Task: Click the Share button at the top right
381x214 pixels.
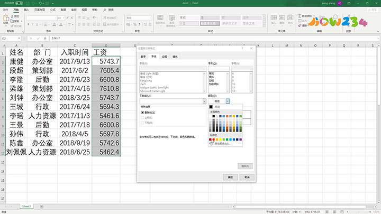Action: point(373,10)
